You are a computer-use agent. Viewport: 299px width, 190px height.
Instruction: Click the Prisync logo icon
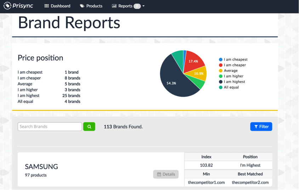[x=7, y=6]
